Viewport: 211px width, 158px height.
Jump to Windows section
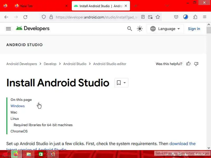(17, 106)
